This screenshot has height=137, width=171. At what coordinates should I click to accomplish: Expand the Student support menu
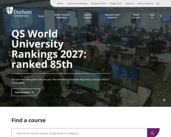[88, 16]
